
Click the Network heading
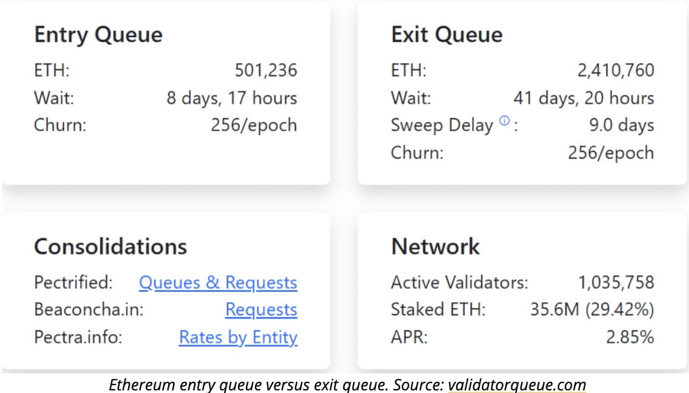pyautogui.click(x=435, y=247)
